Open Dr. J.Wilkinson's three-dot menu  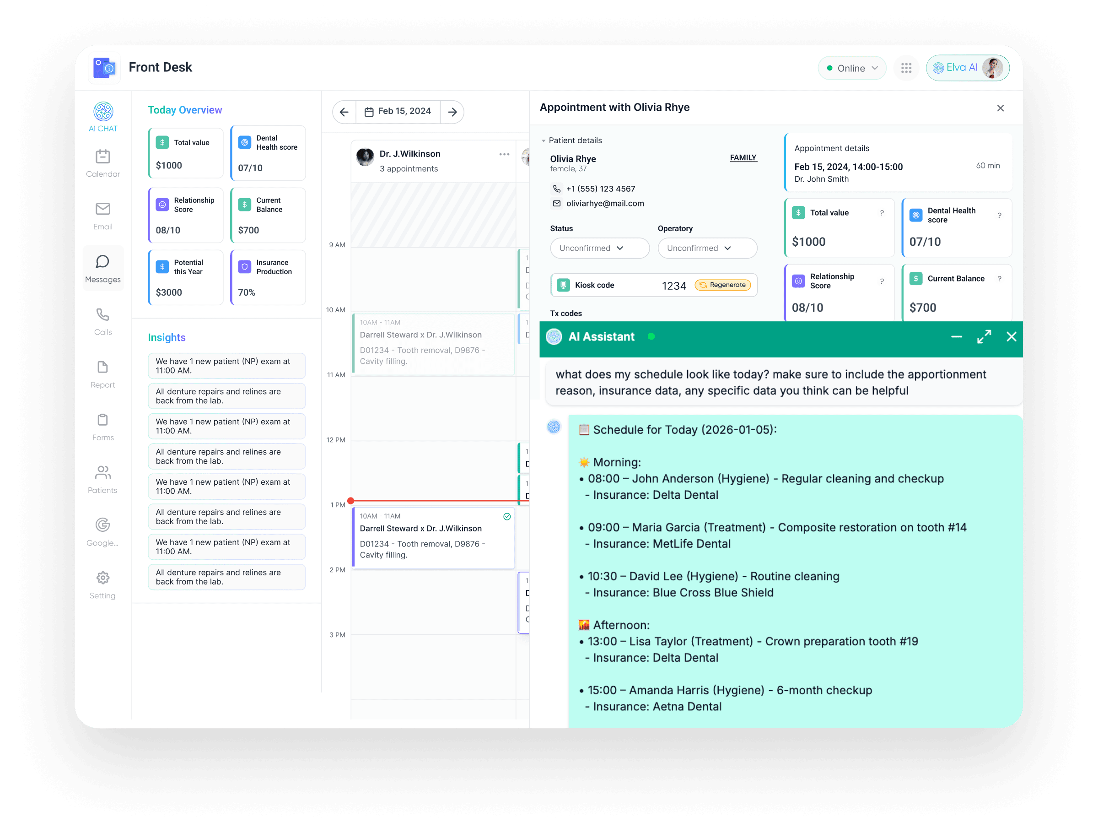504,155
